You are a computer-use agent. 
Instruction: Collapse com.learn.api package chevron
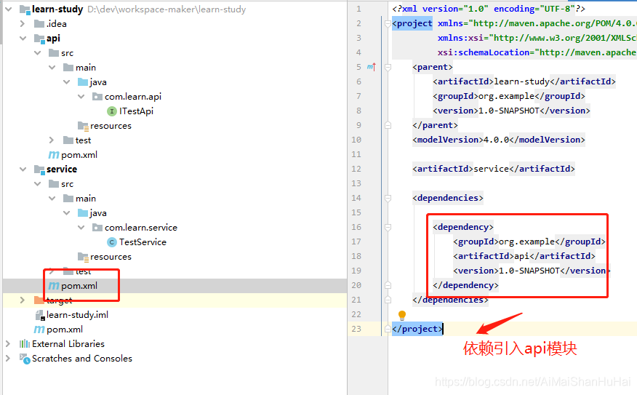(81, 96)
